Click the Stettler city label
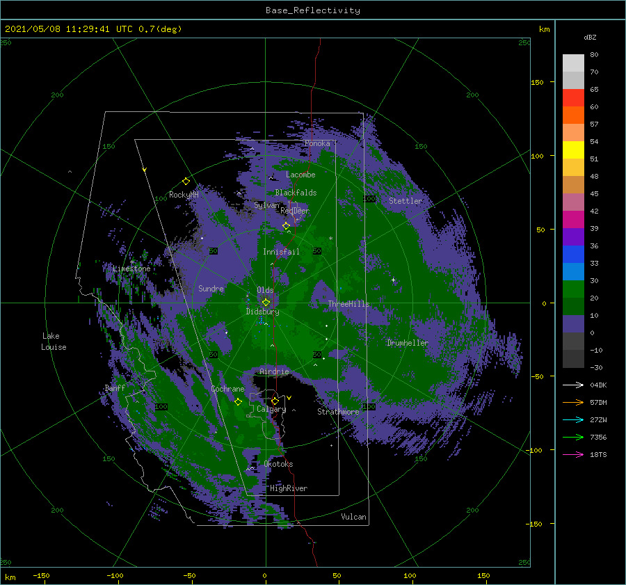Screen dimensions: 626x585 click(x=406, y=201)
